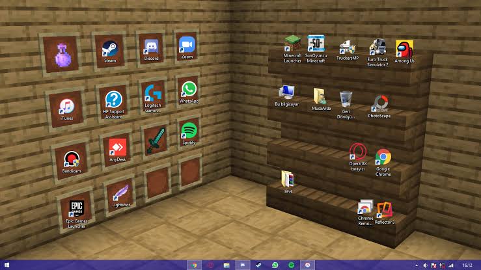Viewport: 481px width, 270px height.
Task: Open Opera GX tarayıcı shortcut
Action: [358, 157]
